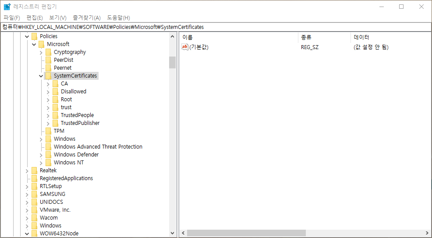Click the SystemCertificates folder icon
The width and height of the screenshot is (432, 238).
pyautogui.click(x=48, y=76)
